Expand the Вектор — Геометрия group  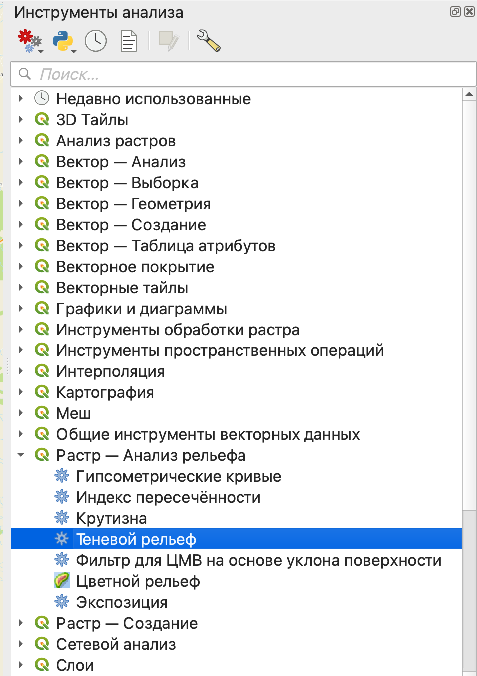(x=21, y=204)
